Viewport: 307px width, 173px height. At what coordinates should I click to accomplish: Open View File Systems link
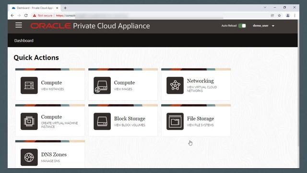coord(201,125)
